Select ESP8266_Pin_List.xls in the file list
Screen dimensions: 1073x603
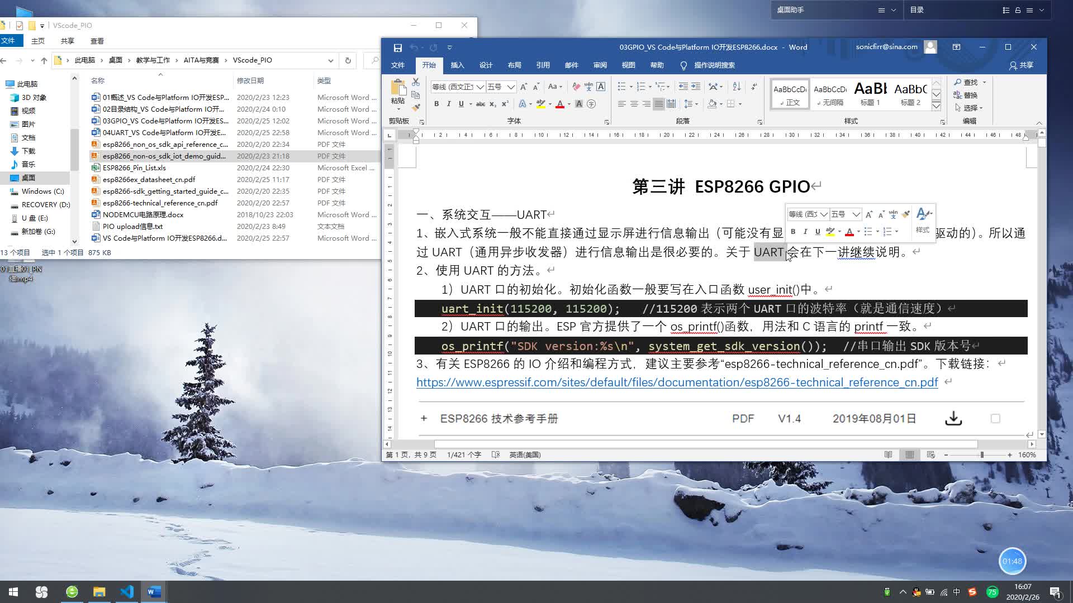pyautogui.click(x=134, y=167)
